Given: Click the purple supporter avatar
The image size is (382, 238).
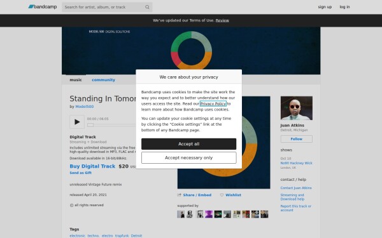Looking at the screenshot, I should [209, 215].
